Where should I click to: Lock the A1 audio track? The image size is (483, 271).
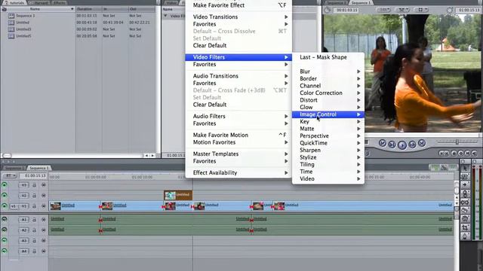(x=34, y=220)
